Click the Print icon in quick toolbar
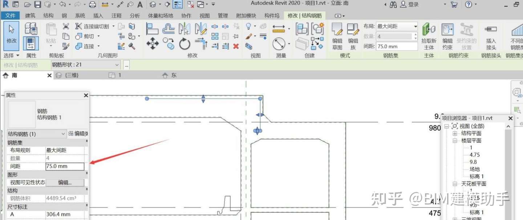523x220 pixels. coord(93,5)
